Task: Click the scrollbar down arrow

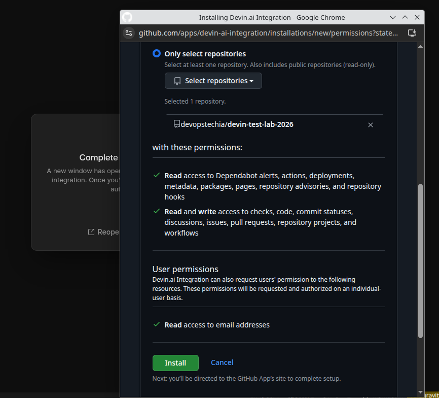Action: click(x=420, y=392)
